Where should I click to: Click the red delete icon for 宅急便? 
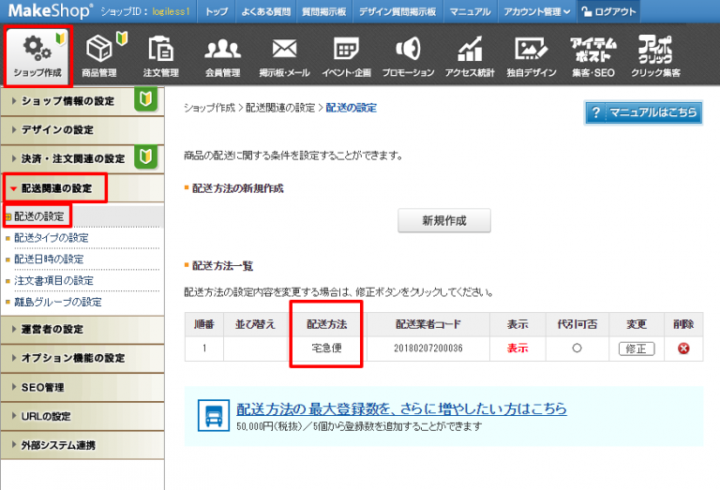point(683,349)
